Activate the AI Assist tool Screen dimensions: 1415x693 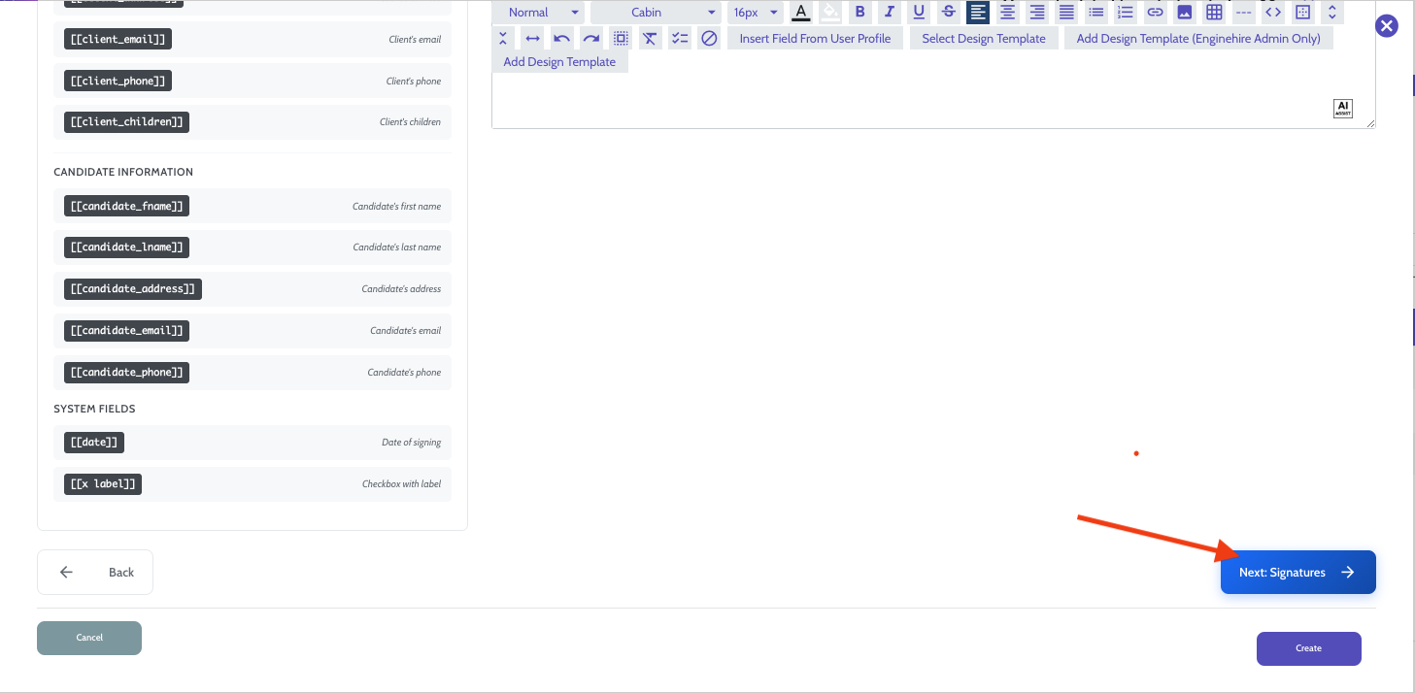[x=1342, y=108]
